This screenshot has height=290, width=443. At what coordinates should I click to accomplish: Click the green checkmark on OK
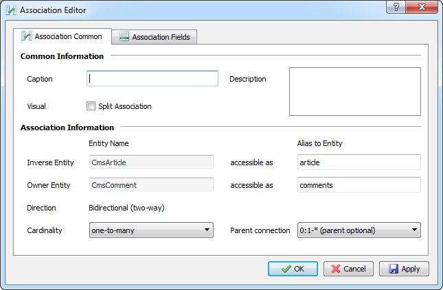coord(286,269)
